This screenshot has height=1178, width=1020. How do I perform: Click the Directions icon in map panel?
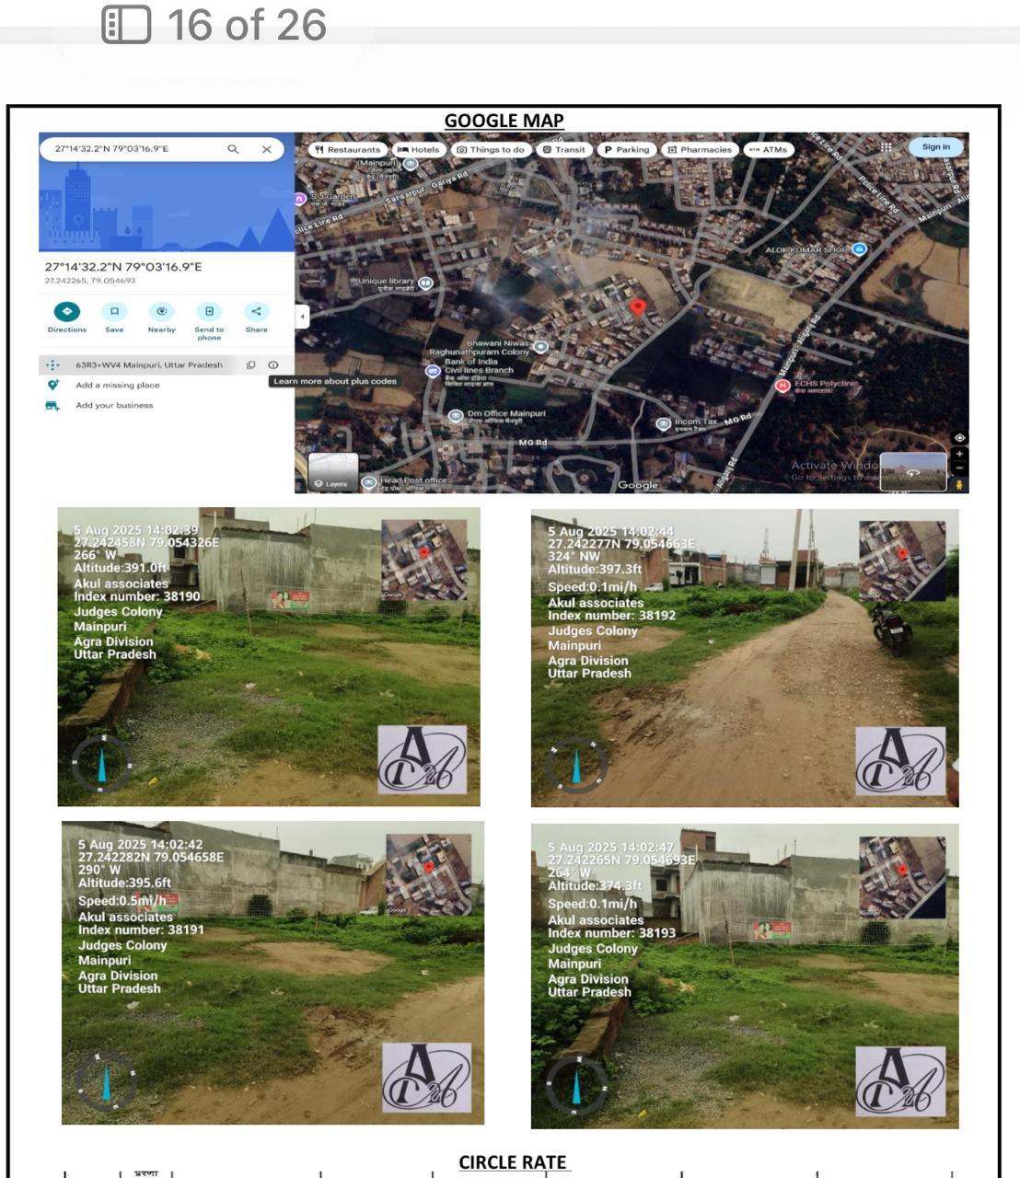coord(67,312)
